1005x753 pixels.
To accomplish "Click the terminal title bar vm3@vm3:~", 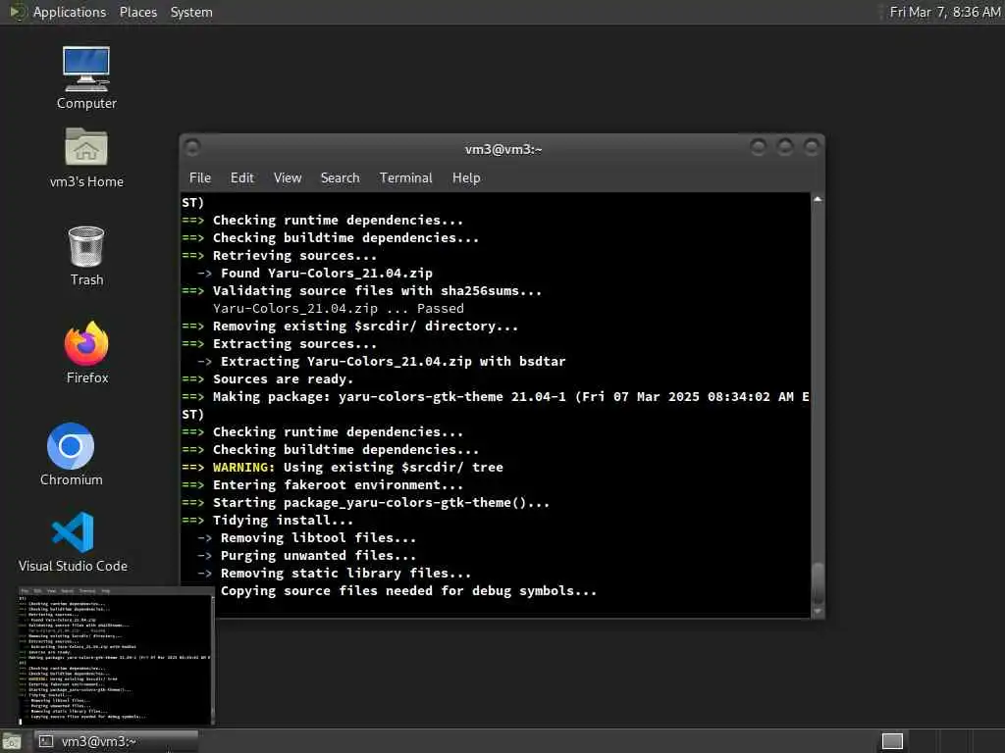I will [x=503, y=149].
